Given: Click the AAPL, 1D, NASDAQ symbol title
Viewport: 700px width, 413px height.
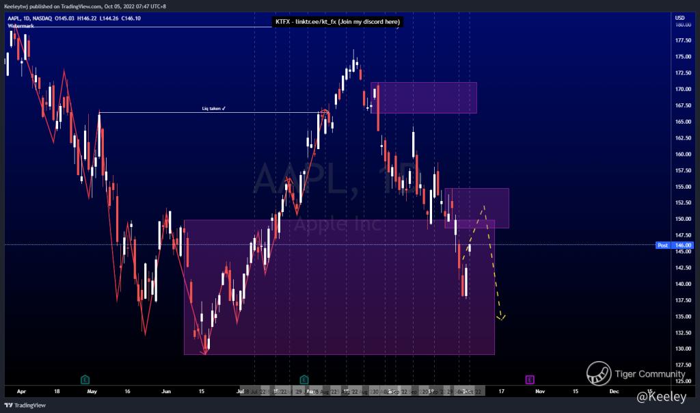Looking at the screenshot, I should click(x=29, y=18).
